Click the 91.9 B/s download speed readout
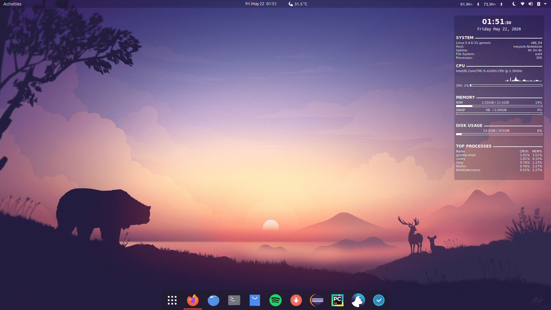 tap(466, 4)
